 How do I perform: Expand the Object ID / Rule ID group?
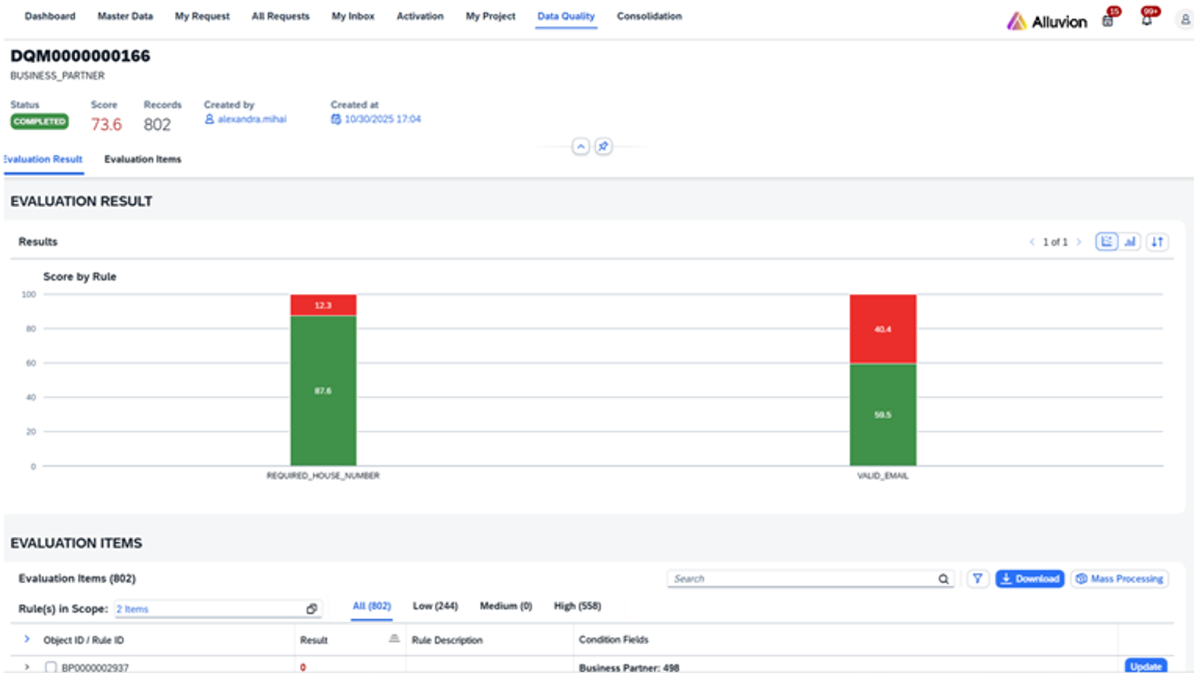[26, 638]
